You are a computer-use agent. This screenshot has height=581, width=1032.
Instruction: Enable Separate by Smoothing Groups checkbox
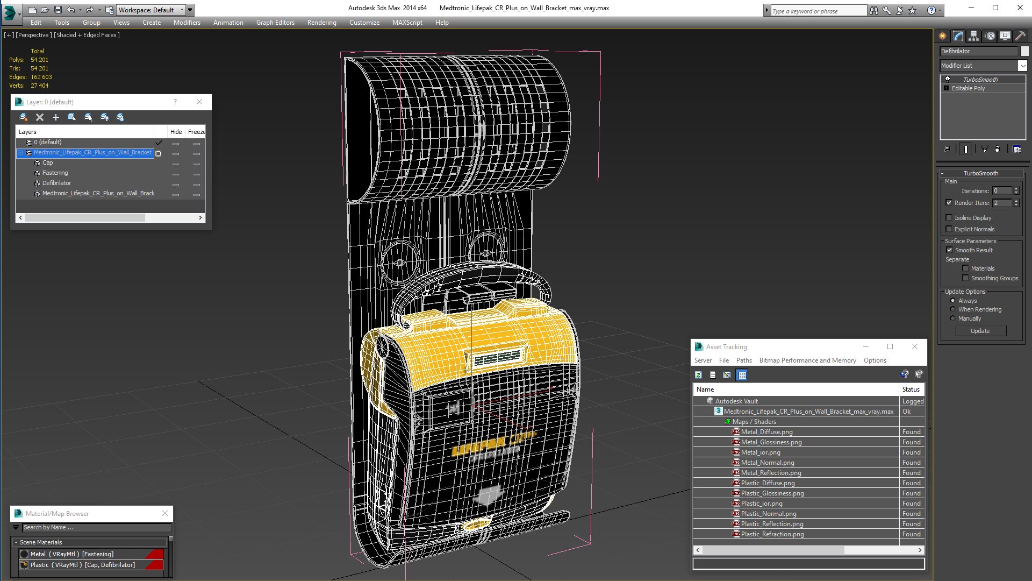click(965, 278)
